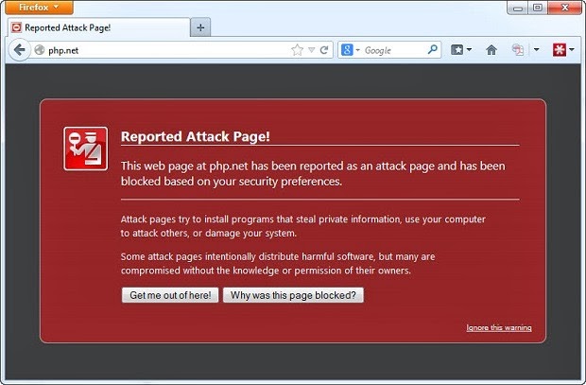
Task: Follow the Ignore this warning link
Action: (499, 327)
